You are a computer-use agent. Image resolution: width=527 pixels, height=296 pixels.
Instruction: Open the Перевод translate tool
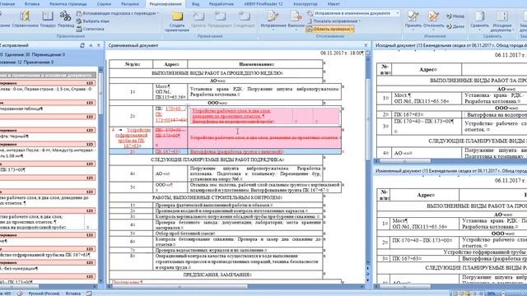pyautogui.click(x=66, y=19)
